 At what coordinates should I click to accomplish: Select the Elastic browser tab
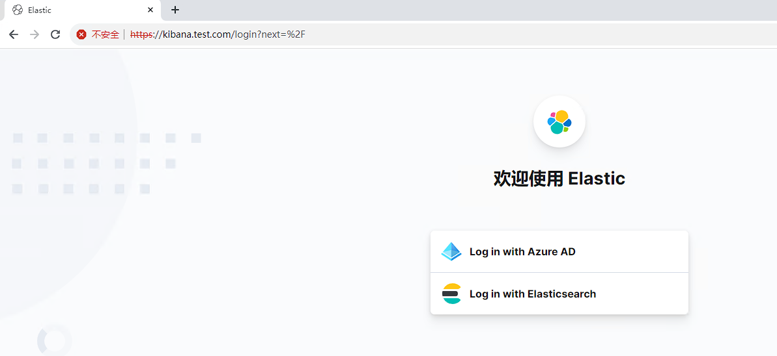click(83, 10)
